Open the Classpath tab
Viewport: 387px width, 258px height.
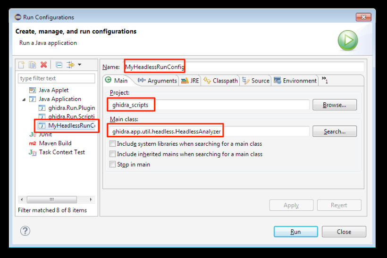(x=221, y=81)
